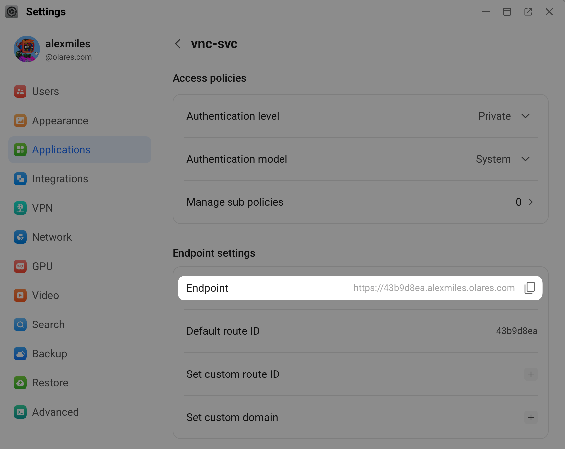This screenshot has height=449, width=565.
Task: Open the Restore settings section
Action: click(50, 383)
